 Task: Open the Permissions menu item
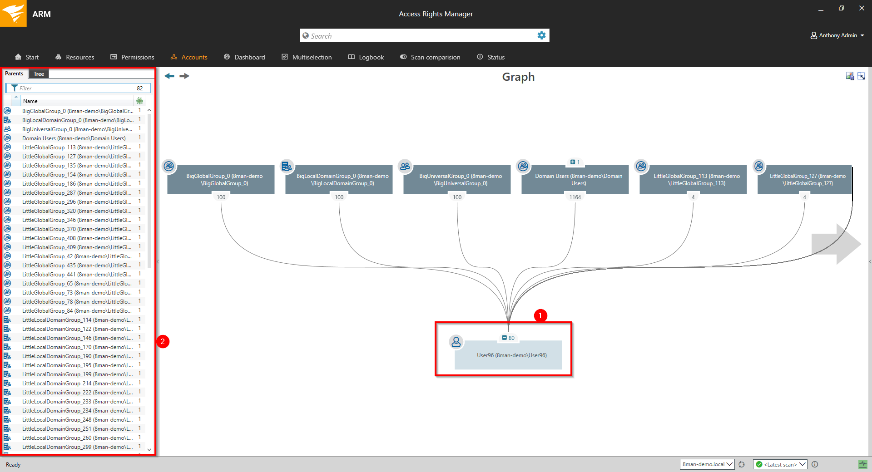132,57
